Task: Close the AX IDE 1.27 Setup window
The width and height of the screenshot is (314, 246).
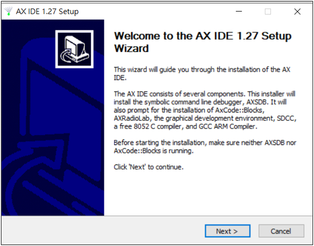Action: (297, 12)
